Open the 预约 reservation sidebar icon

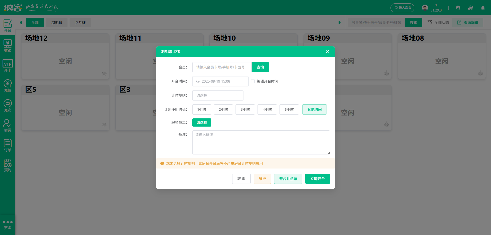click(8, 165)
